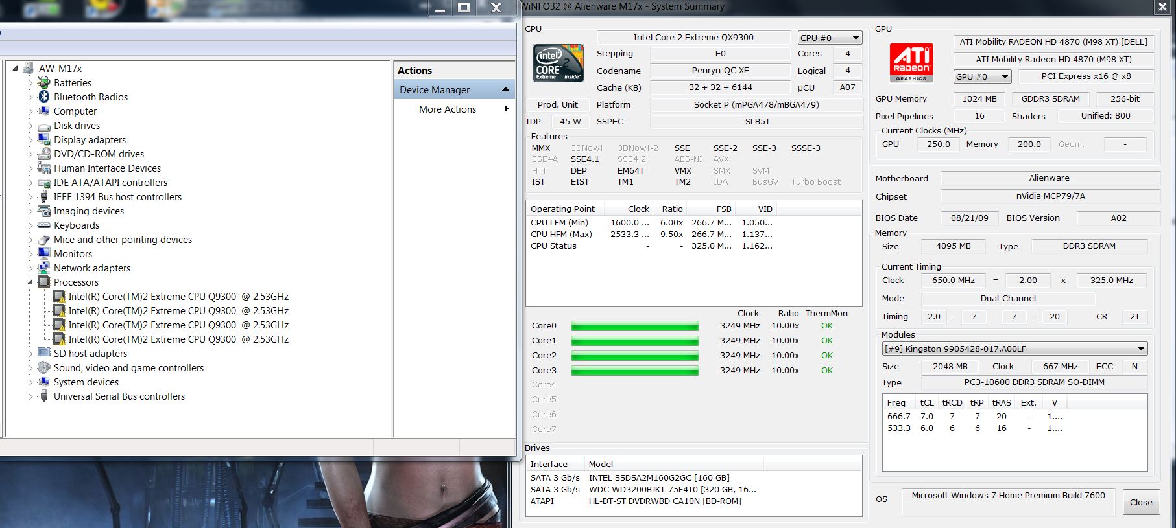Expand the Universal Serial Bus controllers node
Viewport: 1176px width, 528px height.
tap(30, 396)
